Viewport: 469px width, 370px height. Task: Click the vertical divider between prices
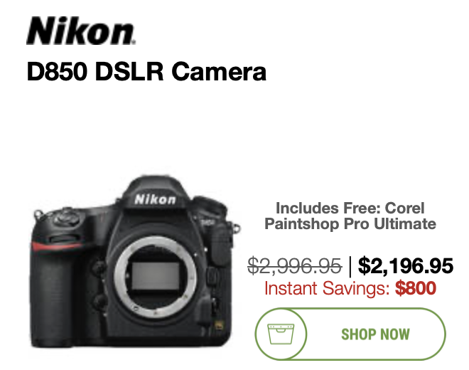[x=350, y=266]
